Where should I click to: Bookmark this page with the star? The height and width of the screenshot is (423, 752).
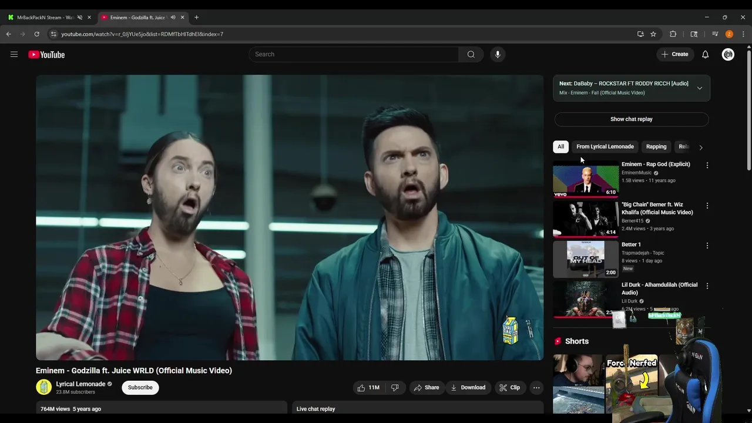[653, 34]
